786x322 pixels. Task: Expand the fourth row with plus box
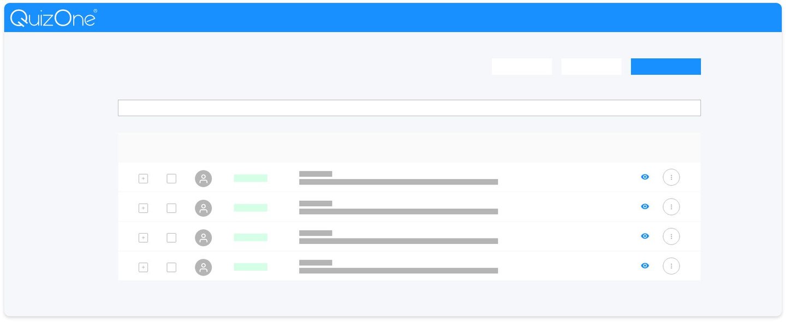pyautogui.click(x=143, y=267)
